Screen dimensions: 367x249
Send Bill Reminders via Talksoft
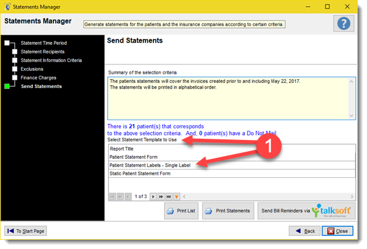click(x=306, y=211)
